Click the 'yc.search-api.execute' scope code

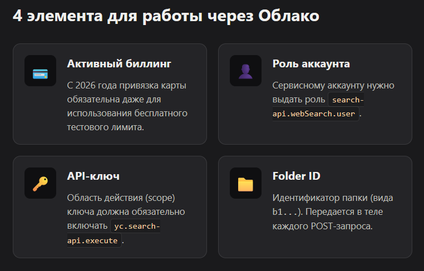(114, 233)
